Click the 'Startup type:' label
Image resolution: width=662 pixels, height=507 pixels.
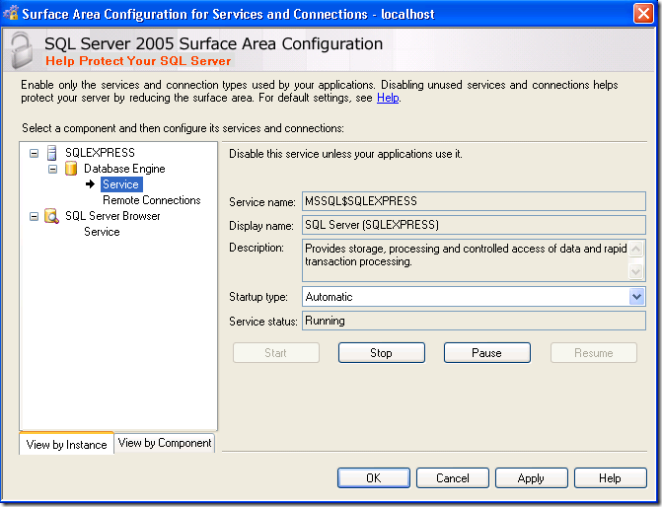[x=258, y=297]
